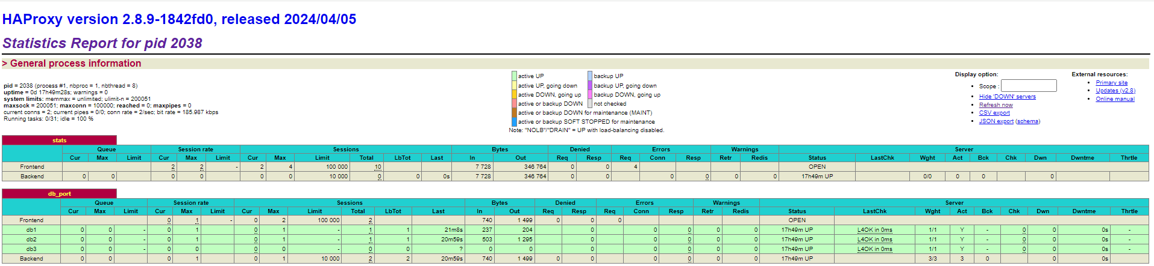Click db1 bytes in '237'
Image resolution: width=1154 pixels, height=266 pixels.
(487, 230)
